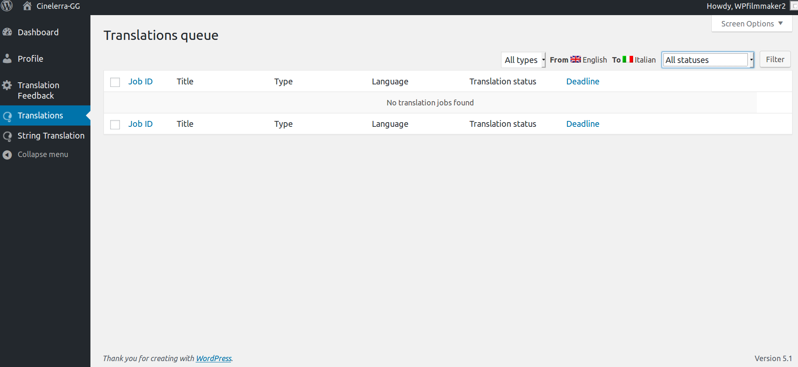This screenshot has width=798, height=367.
Task: Click the Cinelerra-GG home icon
Action: [x=27, y=6]
